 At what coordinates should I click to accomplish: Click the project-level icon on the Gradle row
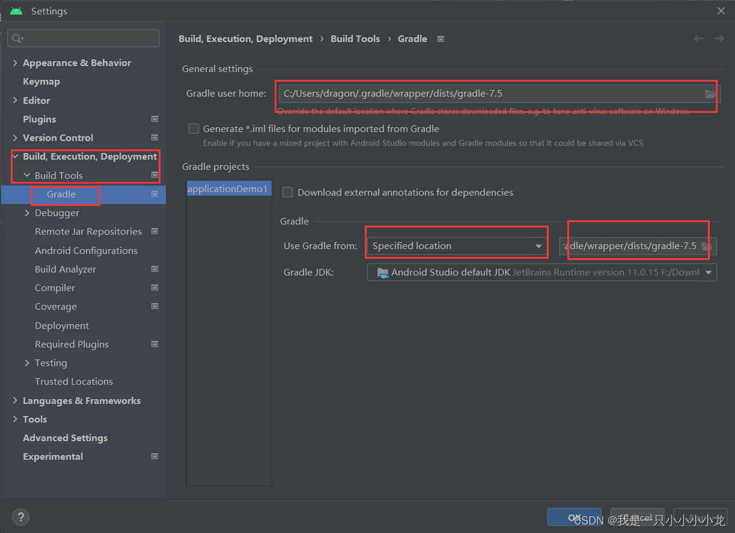click(154, 194)
